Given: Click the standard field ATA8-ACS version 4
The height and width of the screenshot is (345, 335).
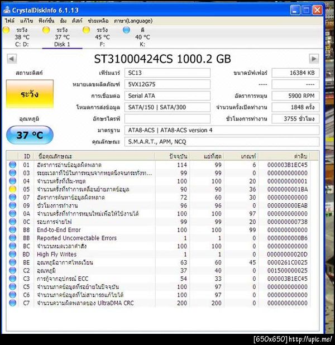Looking at the screenshot, I should pyautogui.click(x=222, y=130).
